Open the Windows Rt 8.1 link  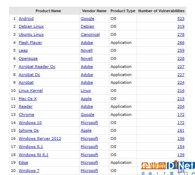pos(34,155)
